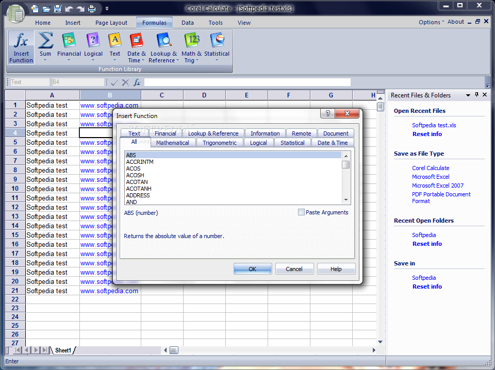Image resolution: width=495 pixels, height=370 pixels.
Task: Open the Statistical functions icon
Action: point(217,41)
